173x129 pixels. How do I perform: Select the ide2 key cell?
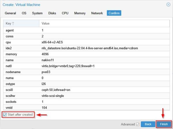(x=9, y=48)
